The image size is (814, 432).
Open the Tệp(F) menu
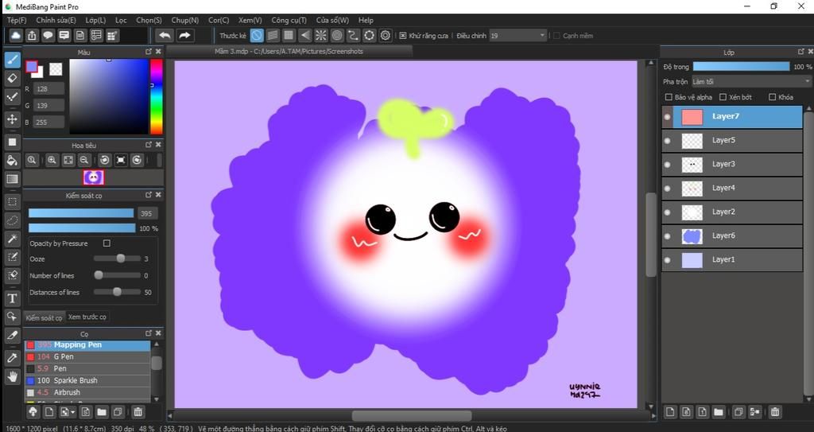[17, 20]
